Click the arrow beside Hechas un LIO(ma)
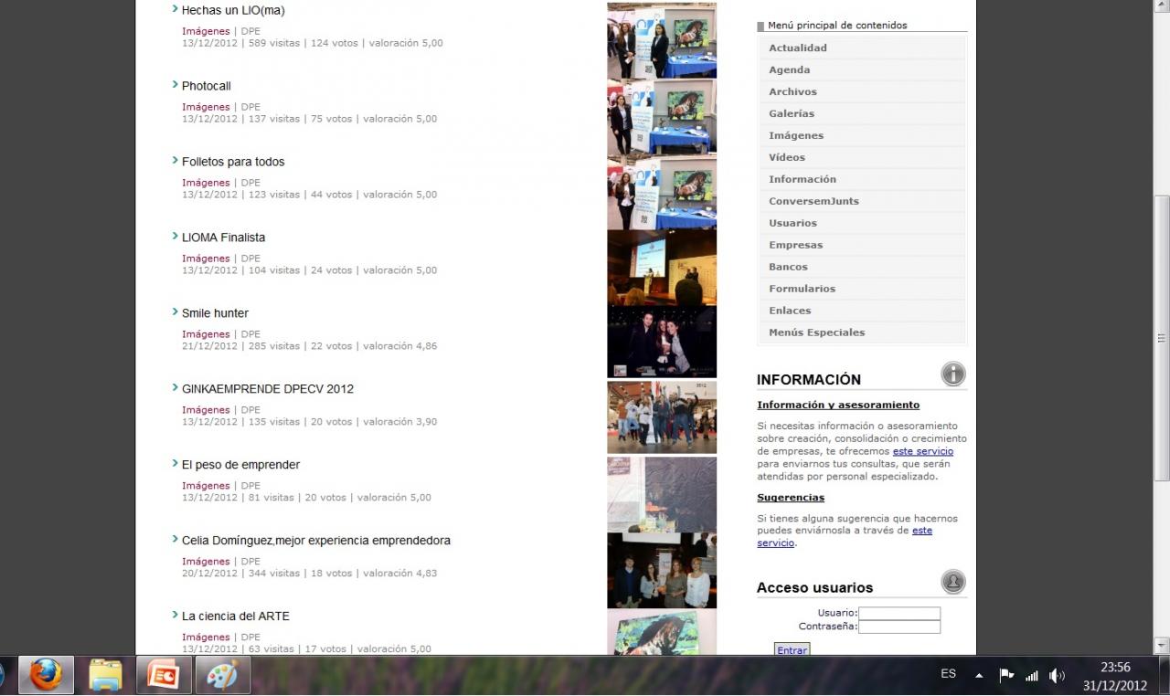 pos(175,9)
